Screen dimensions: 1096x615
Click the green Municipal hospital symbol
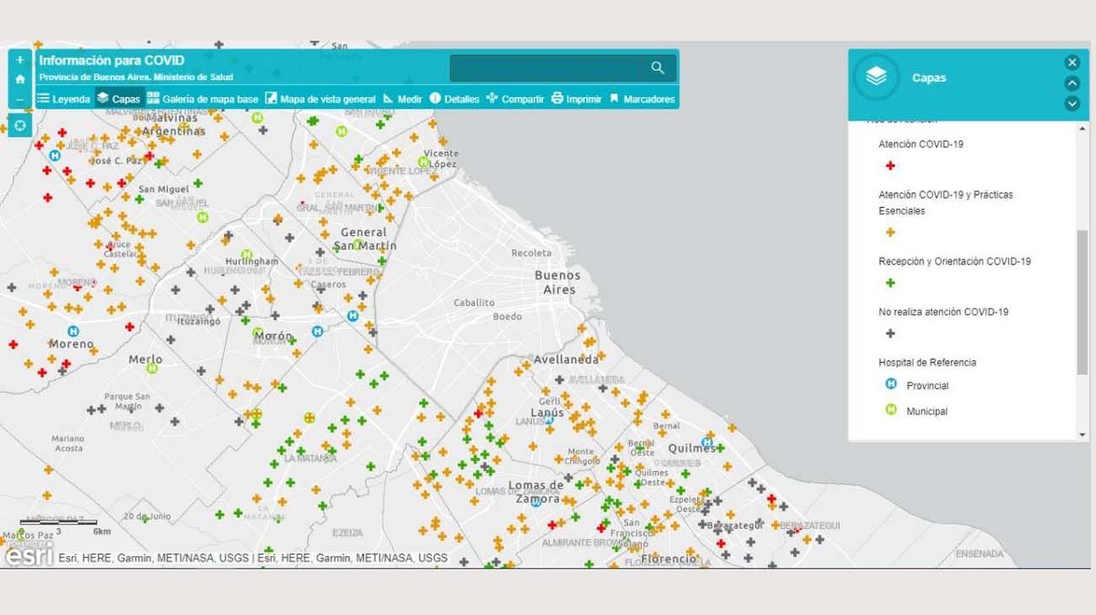(890, 409)
